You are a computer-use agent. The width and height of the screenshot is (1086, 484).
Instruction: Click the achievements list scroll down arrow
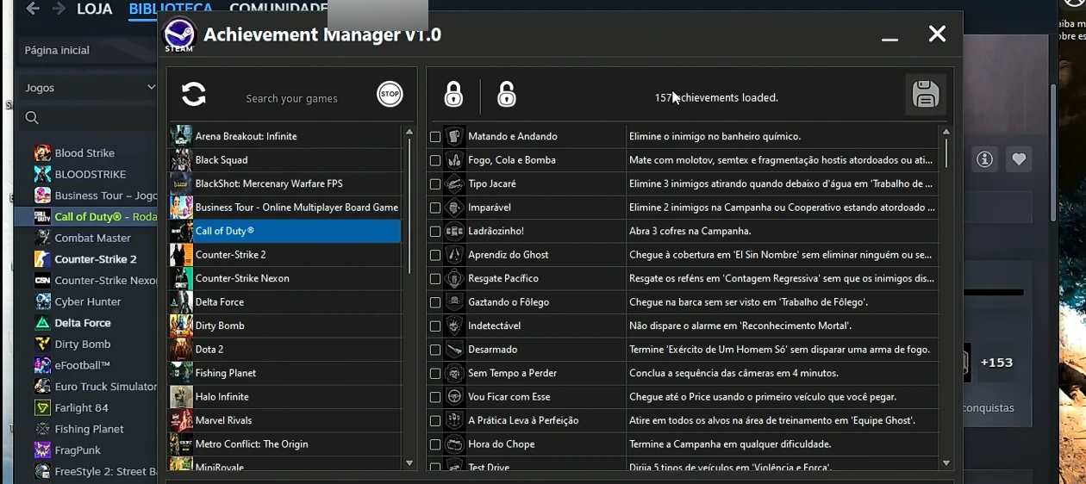[x=946, y=463]
